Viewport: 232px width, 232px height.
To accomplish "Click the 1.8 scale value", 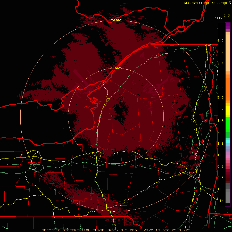I will click(x=220, y=144).
